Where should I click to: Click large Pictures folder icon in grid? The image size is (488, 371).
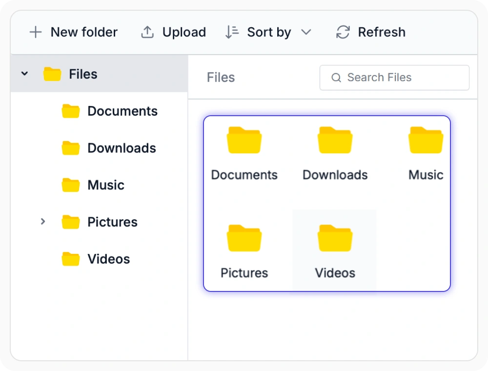pyautogui.click(x=244, y=238)
